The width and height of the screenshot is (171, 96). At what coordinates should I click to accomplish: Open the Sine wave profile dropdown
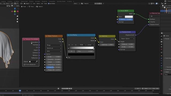[x=54, y=51]
